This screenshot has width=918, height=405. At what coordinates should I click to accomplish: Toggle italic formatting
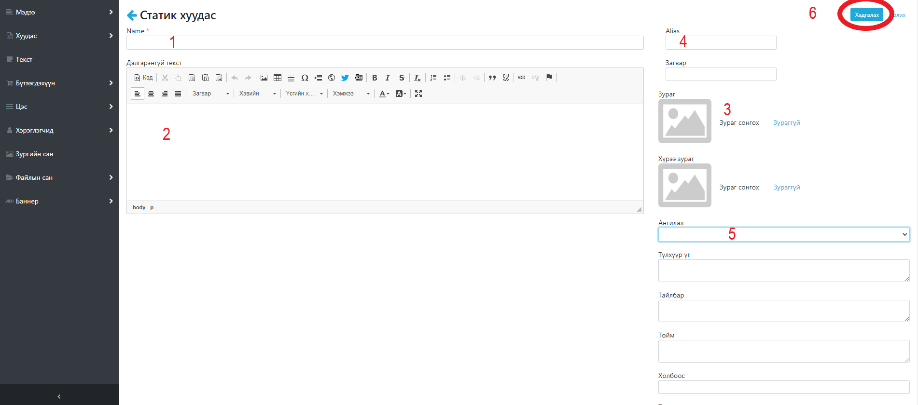pyautogui.click(x=388, y=78)
